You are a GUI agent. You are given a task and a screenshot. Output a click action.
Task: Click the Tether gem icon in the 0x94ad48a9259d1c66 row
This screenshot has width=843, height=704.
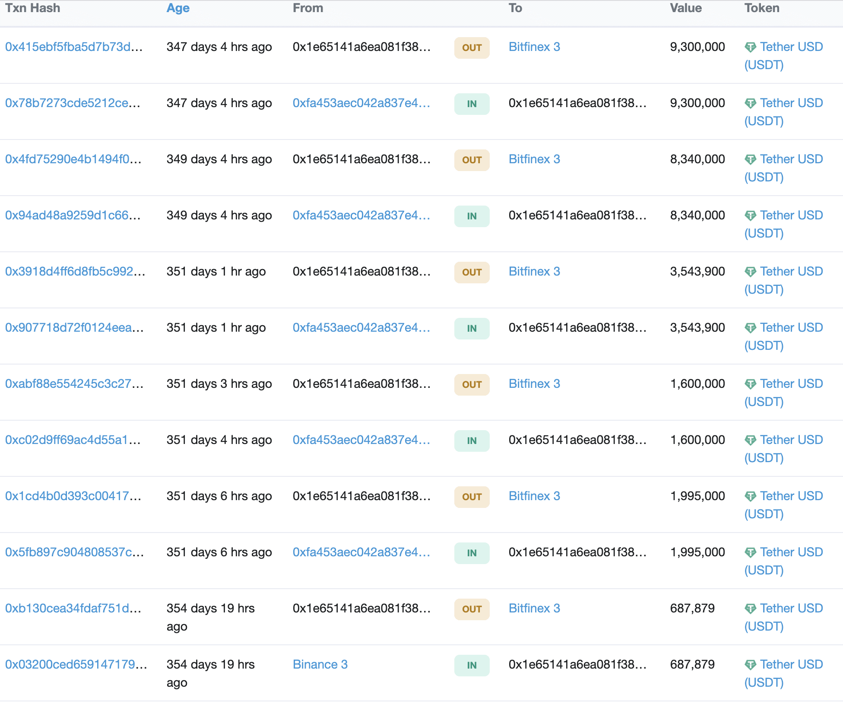751,216
